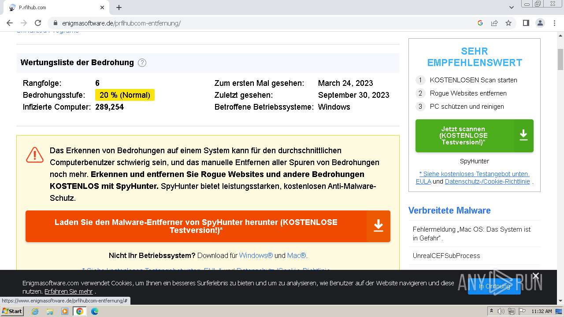
Task: Click the address bar URL
Action: [x=121, y=23]
